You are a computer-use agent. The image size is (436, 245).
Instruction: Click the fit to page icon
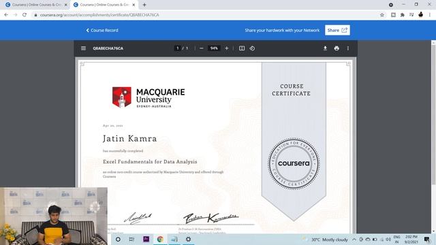[x=242, y=48]
